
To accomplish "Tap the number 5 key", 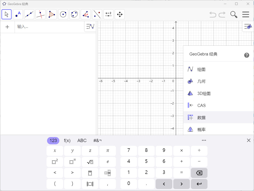I will click(x=146, y=162).
